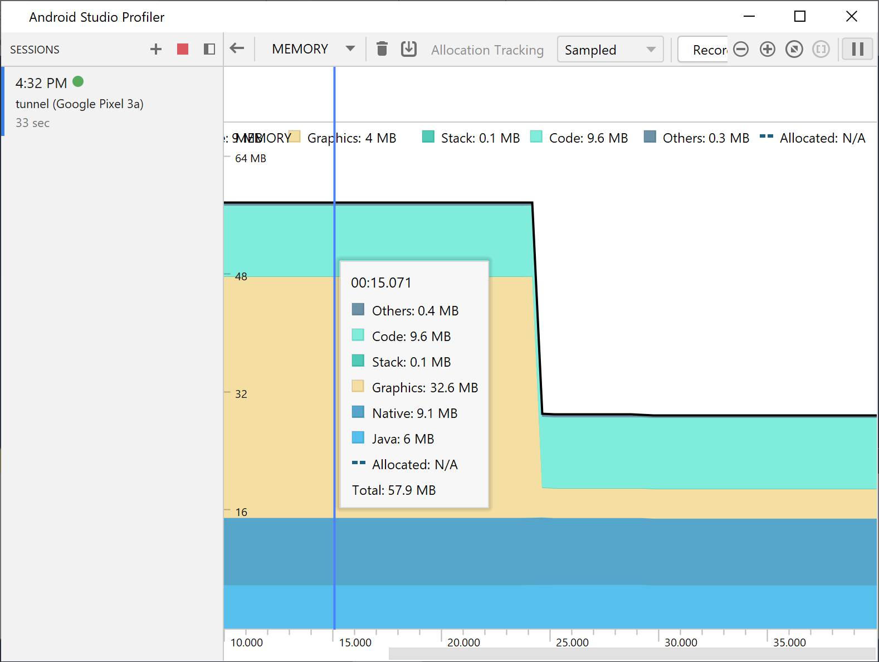Open the Sampled allocation tracking dropdown
The width and height of the screenshot is (879, 662).
(x=610, y=50)
